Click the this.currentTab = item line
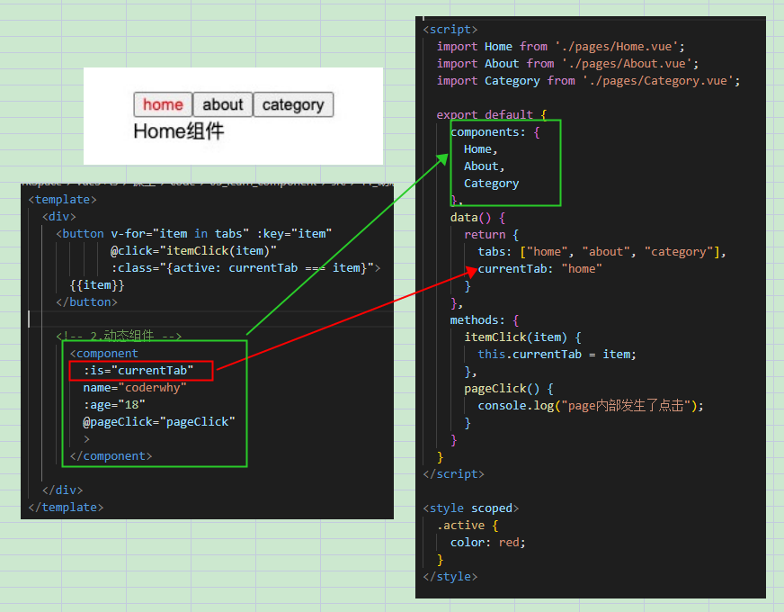 pos(557,355)
